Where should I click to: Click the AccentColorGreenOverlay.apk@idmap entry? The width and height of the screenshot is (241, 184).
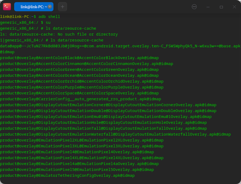(79, 70)
